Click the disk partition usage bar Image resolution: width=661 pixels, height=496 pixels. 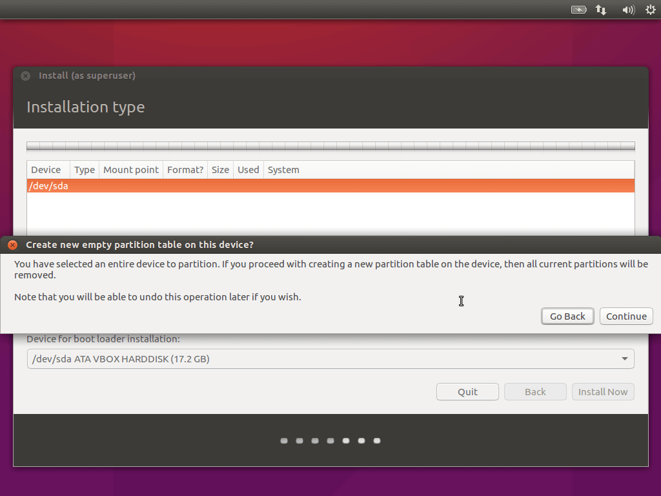click(330, 147)
